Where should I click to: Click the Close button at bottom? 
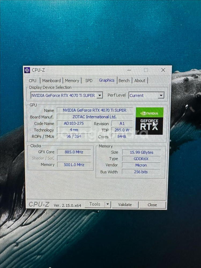click(152, 205)
